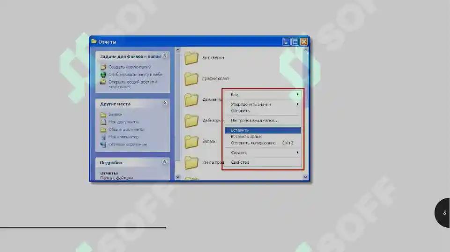Minimize the Отчеты window
Screen dimensions: 450x252
286,42
